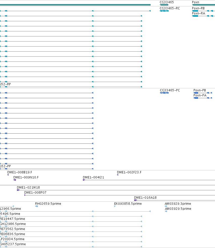Click the 52-PP protein label
The height and width of the screenshot is (248, 215).
5,166
